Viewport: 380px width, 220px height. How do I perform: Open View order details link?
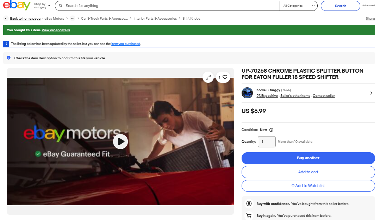tap(56, 30)
